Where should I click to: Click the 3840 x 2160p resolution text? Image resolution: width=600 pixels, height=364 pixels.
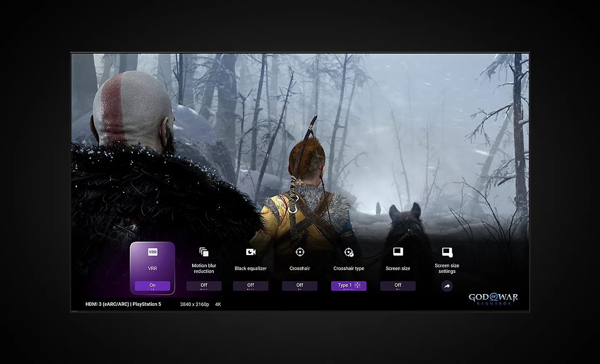point(195,305)
